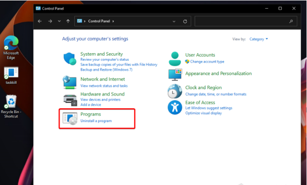
Task: Go up one folder level
Action: [x=68, y=21]
